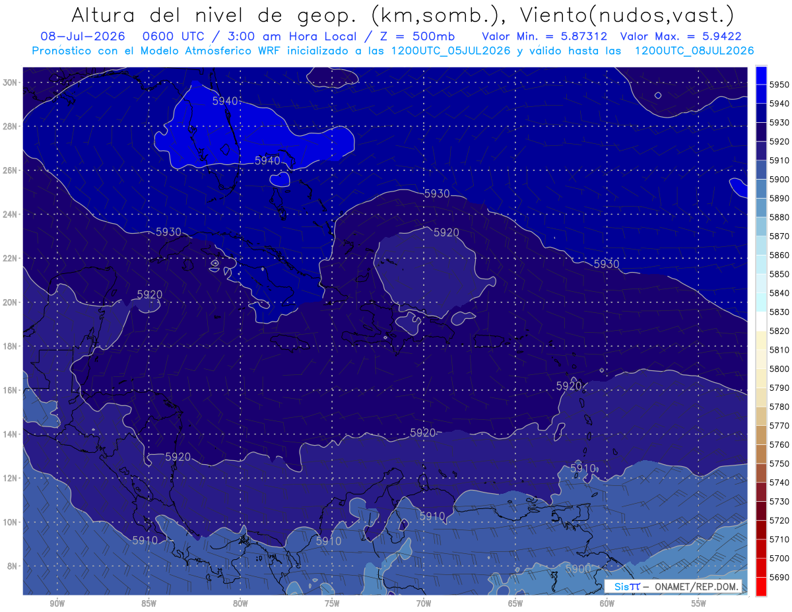
Task: Click the colorbar label 5820
Action: click(x=779, y=331)
